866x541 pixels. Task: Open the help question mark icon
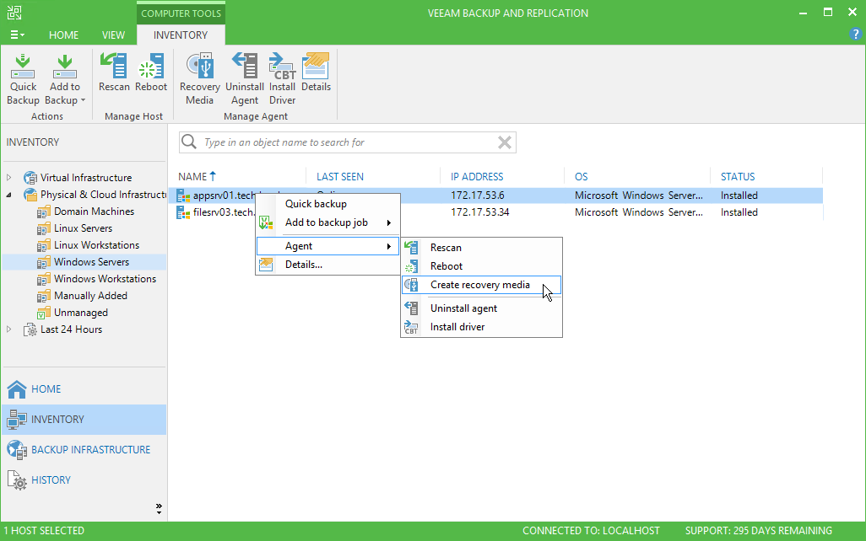(855, 35)
